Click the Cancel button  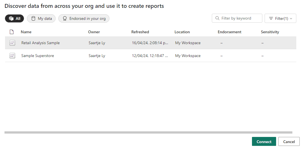[x=289, y=142]
